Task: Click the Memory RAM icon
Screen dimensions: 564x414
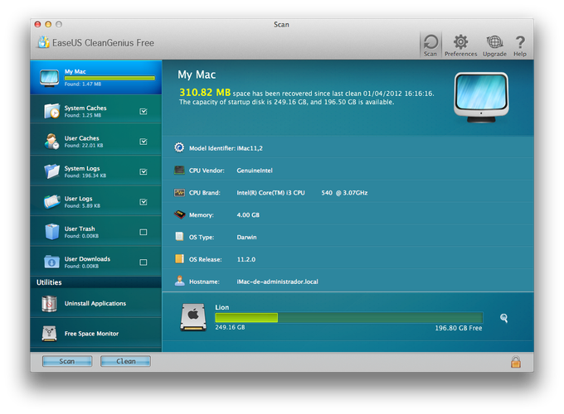Action: (x=179, y=214)
